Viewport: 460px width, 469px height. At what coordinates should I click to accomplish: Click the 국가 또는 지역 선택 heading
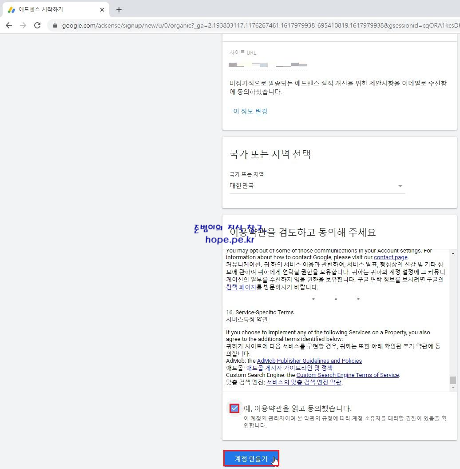270,154
